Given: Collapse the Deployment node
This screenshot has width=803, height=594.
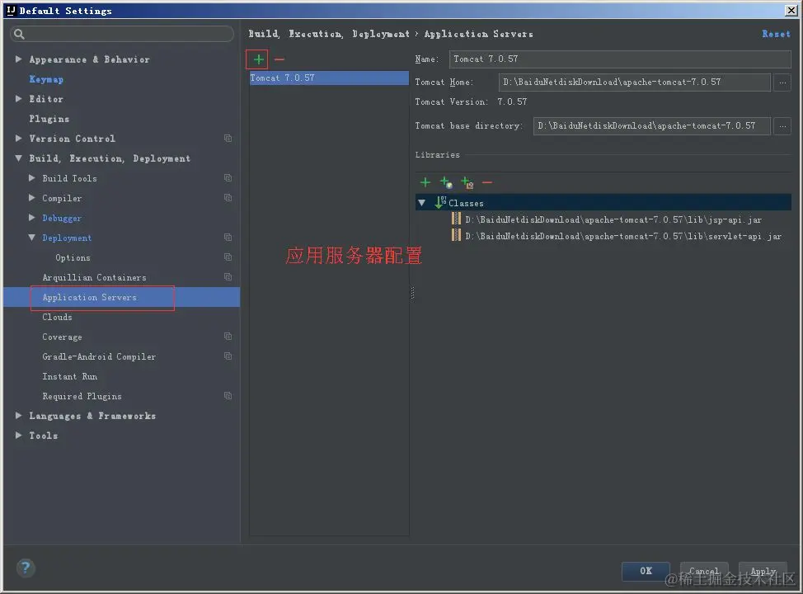Looking at the screenshot, I should (x=32, y=238).
